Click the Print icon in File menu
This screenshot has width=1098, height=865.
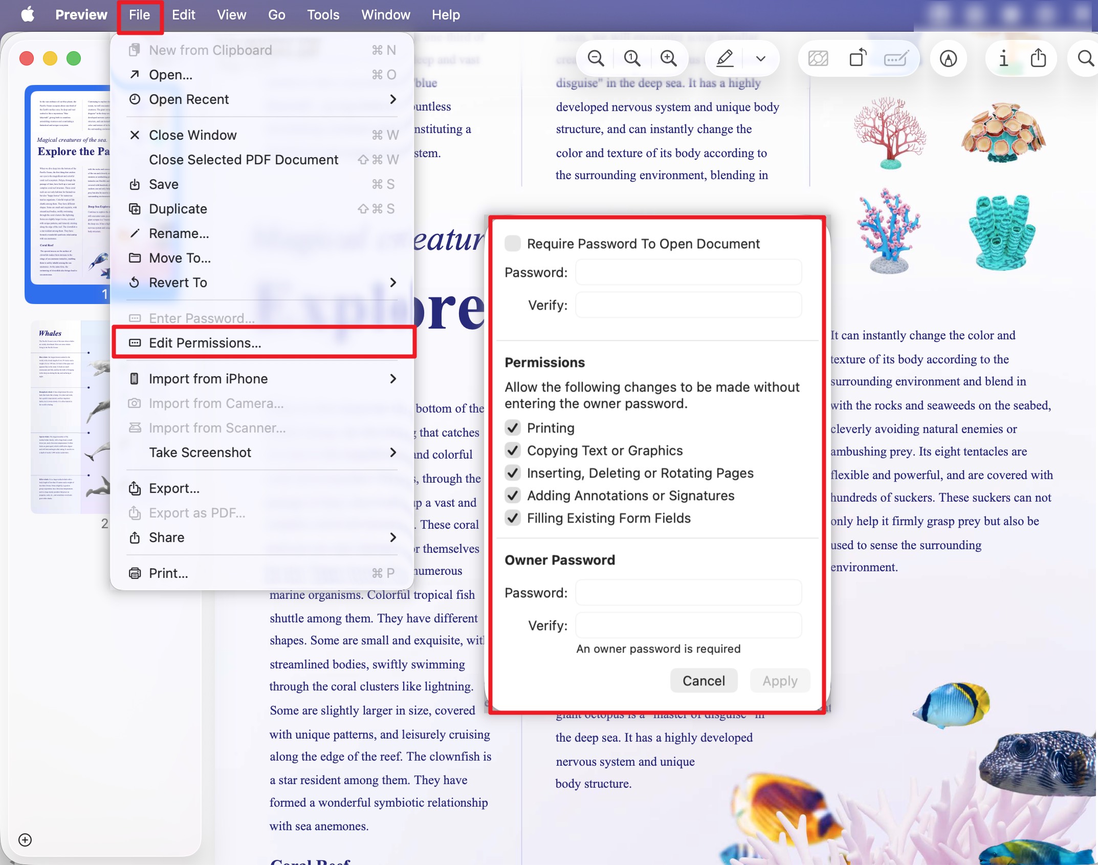pyautogui.click(x=135, y=573)
